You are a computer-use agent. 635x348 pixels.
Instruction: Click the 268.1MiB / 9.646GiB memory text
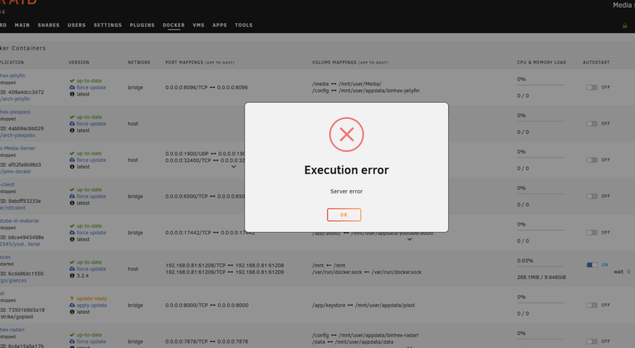(542, 277)
